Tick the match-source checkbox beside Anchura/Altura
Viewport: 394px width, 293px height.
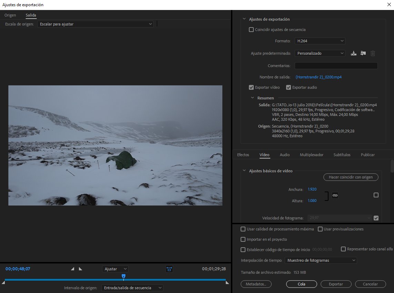pyautogui.click(x=376, y=195)
